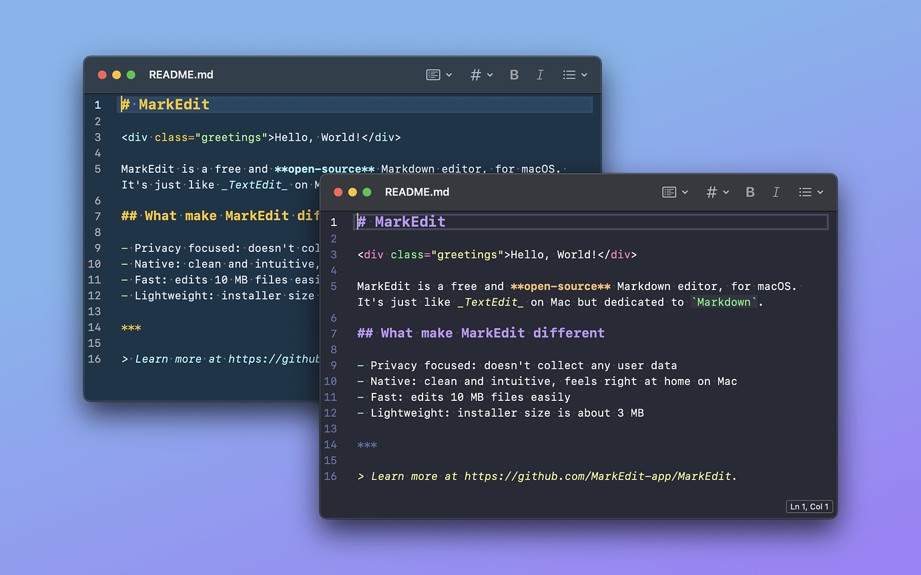Zoom the back window with green button

pos(131,75)
